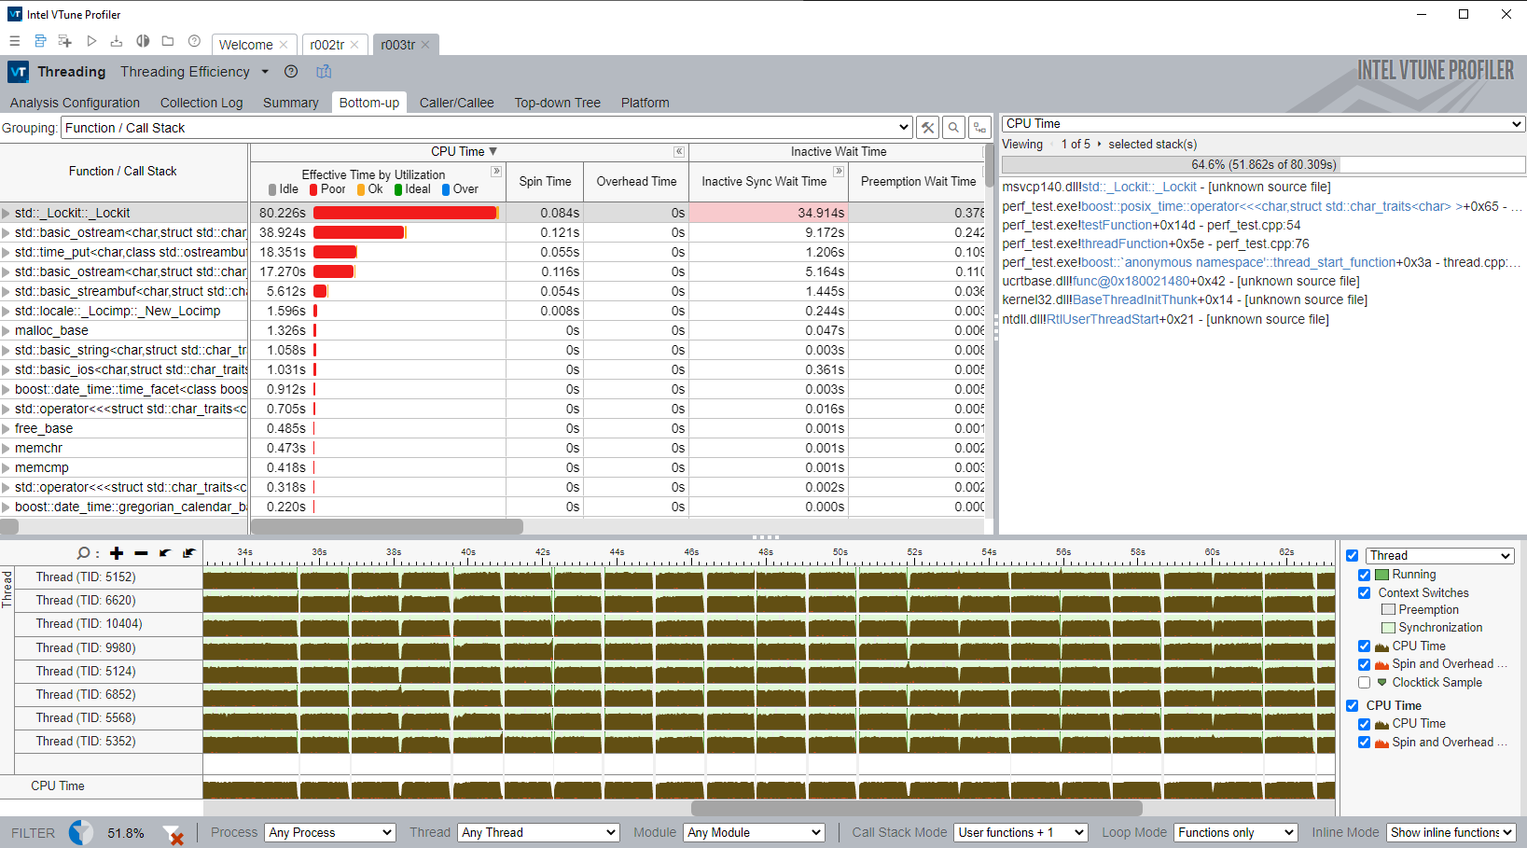Viewport: 1527px width, 848px height.
Task: Click the blue guide map icon
Action: (324, 72)
